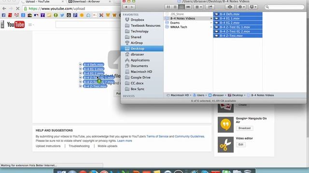Viewport: 309px width, 173px height.
Task: Open the Finder action gear menu
Action: click(x=241, y=7)
